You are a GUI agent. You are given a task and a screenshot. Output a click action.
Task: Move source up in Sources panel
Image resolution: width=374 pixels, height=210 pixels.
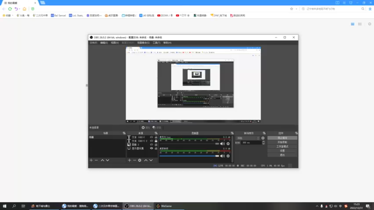tap(146, 160)
